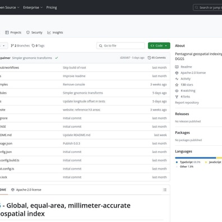Open the Insights tab
This screenshot has width=222, height=222.
55,33
